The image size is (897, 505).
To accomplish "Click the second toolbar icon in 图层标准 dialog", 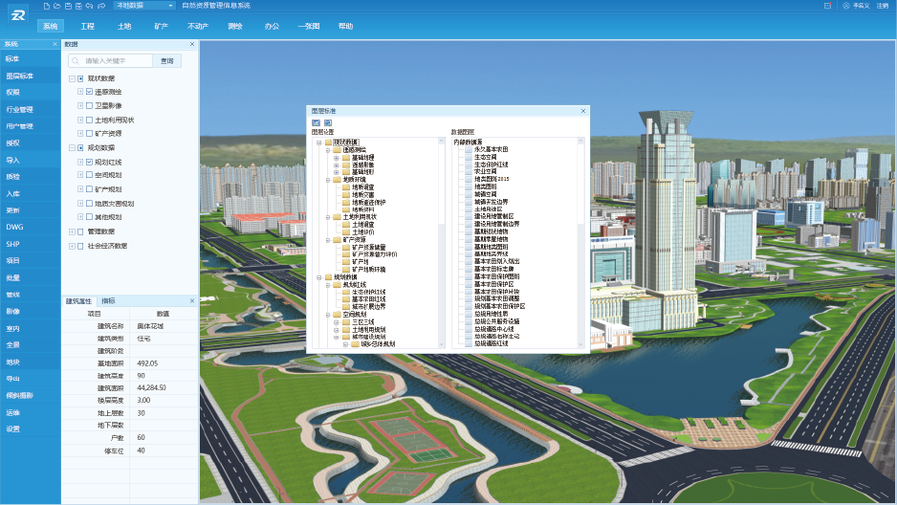I will click(327, 122).
